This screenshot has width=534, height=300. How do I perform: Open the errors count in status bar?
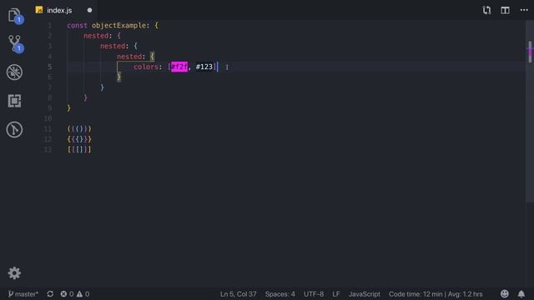pos(67,294)
